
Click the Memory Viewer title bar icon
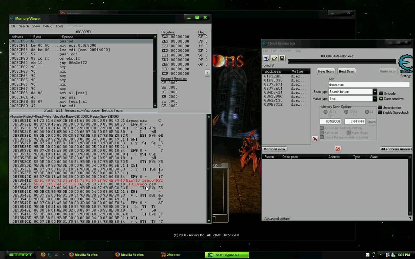click(x=12, y=18)
